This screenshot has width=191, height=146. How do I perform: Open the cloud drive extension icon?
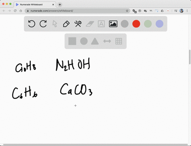pyautogui.click(x=162, y=11)
